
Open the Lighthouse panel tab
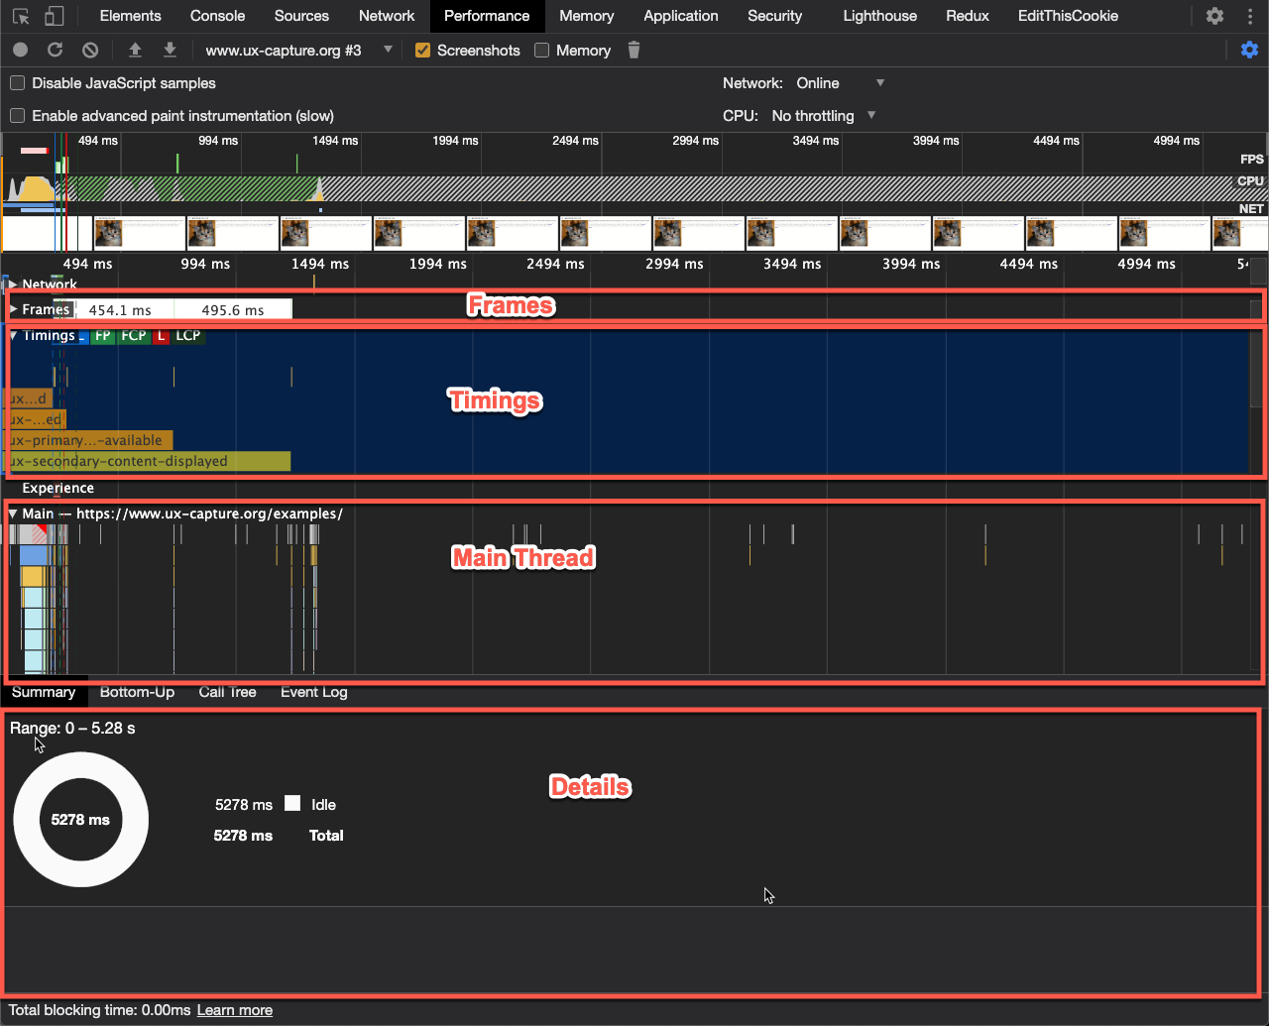(879, 16)
